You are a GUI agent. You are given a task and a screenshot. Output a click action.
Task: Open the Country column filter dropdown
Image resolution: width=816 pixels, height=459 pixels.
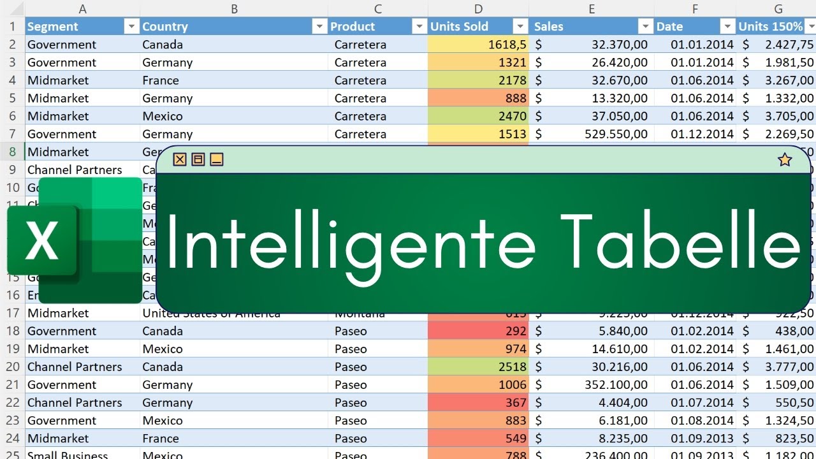coord(319,26)
